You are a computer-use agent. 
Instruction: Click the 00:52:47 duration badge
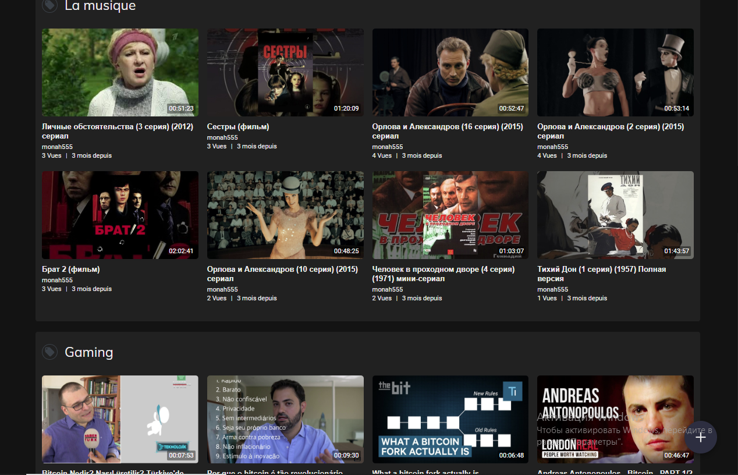coord(512,108)
